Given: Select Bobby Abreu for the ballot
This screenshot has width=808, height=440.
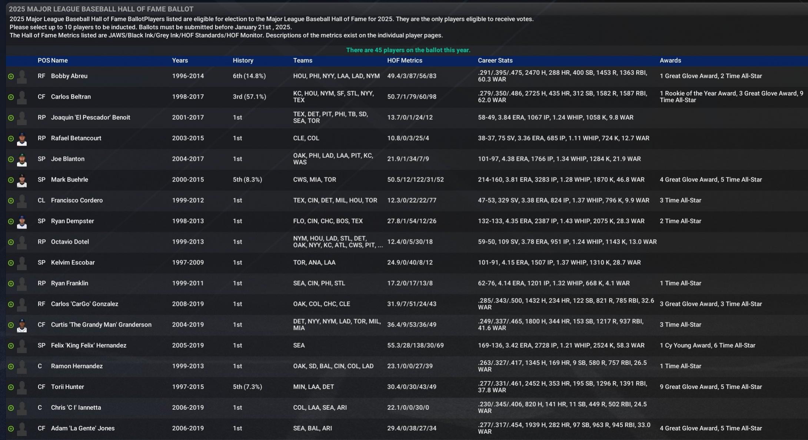Looking at the screenshot, I should click(11, 76).
